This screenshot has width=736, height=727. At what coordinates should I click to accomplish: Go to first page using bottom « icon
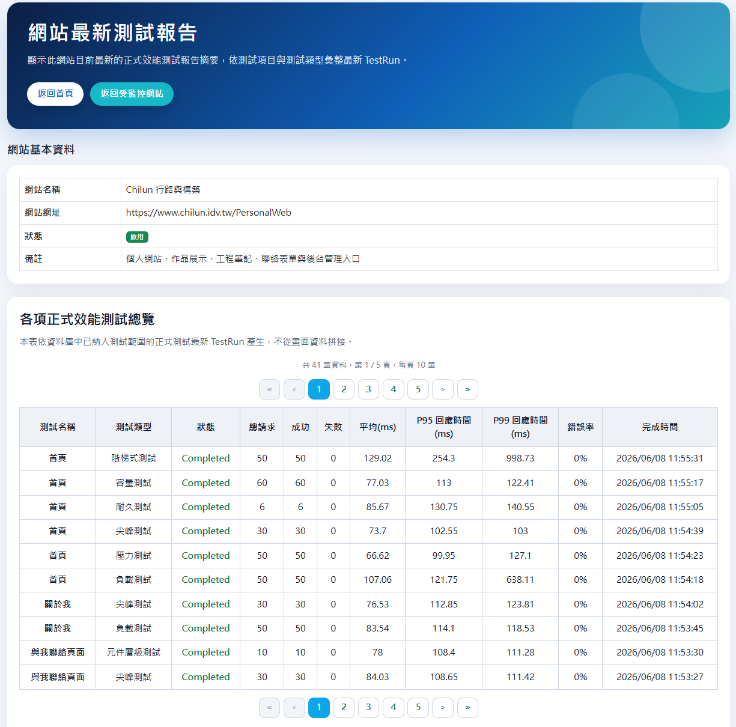click(x=270, y=707)
